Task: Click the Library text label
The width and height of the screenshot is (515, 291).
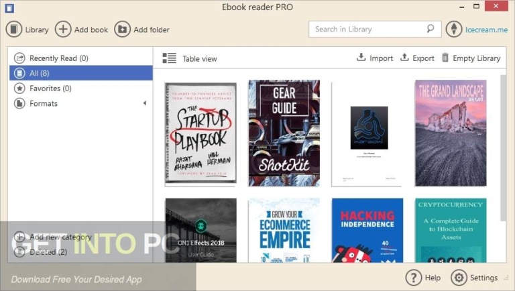Action: pos(37,30)
